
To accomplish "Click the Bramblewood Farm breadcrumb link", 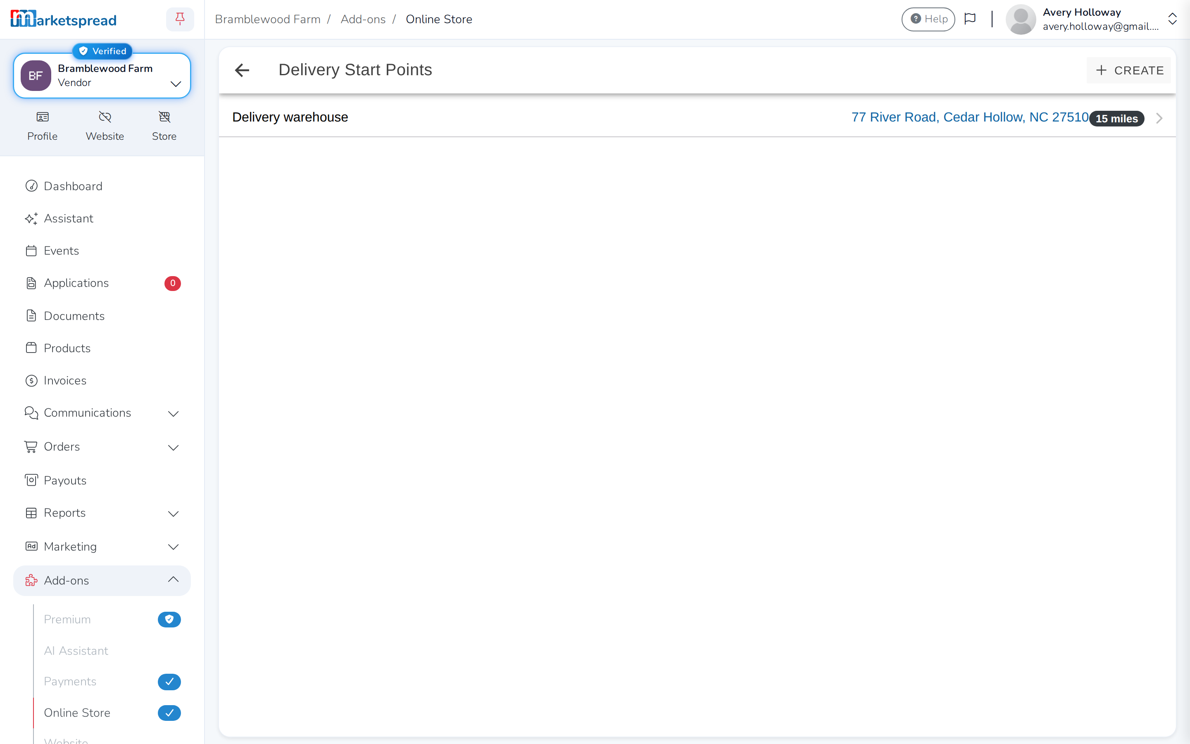I will click(267, 19).
